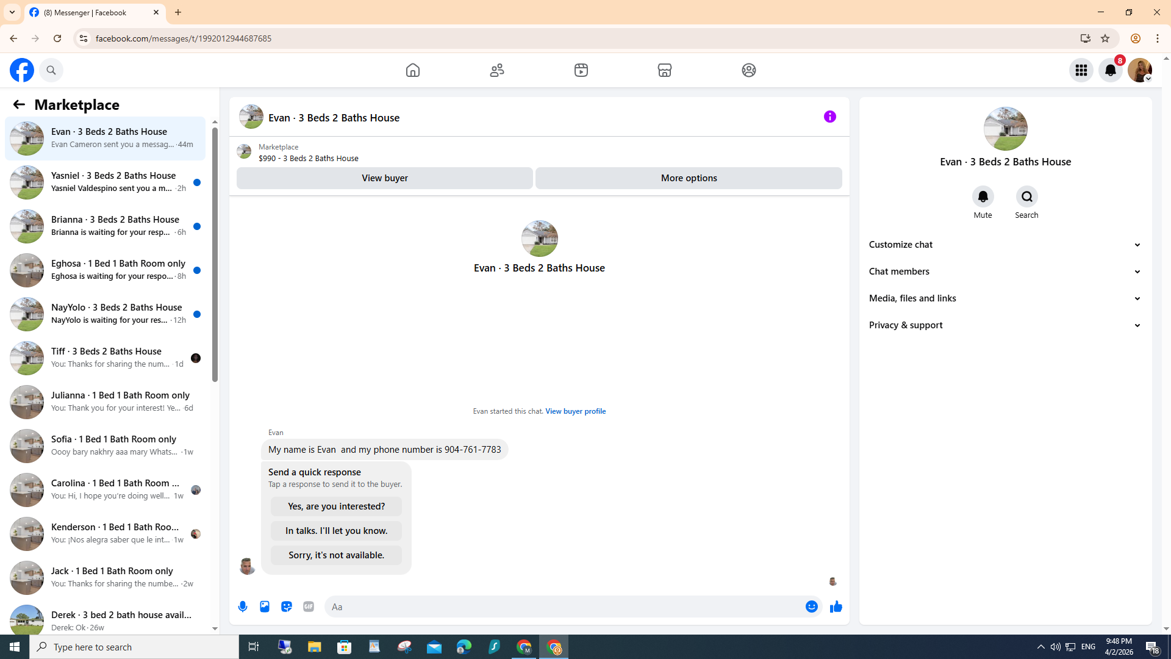
Task: Open a new browser tab
Action: [x=178, y=12]
